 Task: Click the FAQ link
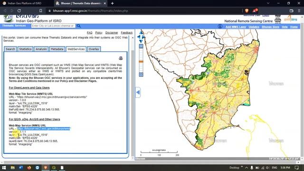[90, 33]
